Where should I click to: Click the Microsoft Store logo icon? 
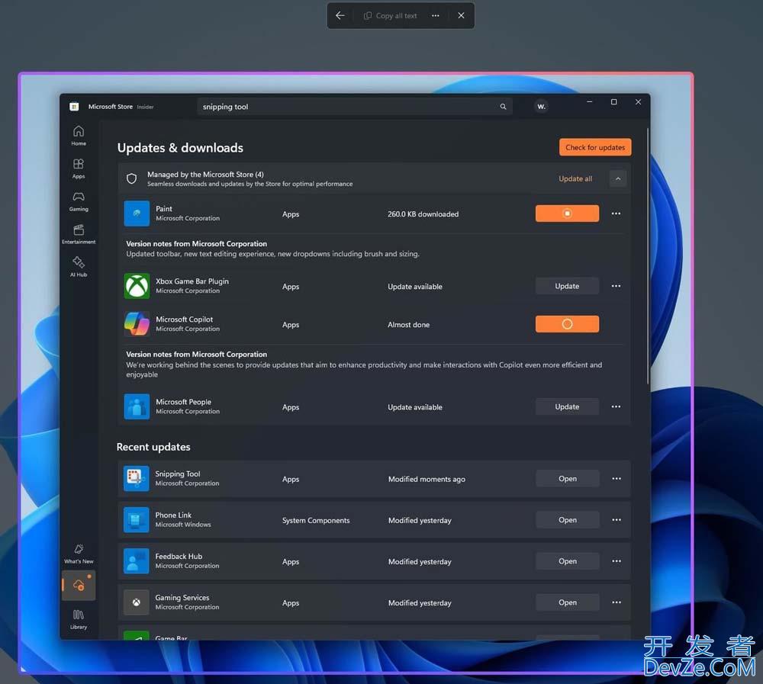pos(74,107)
